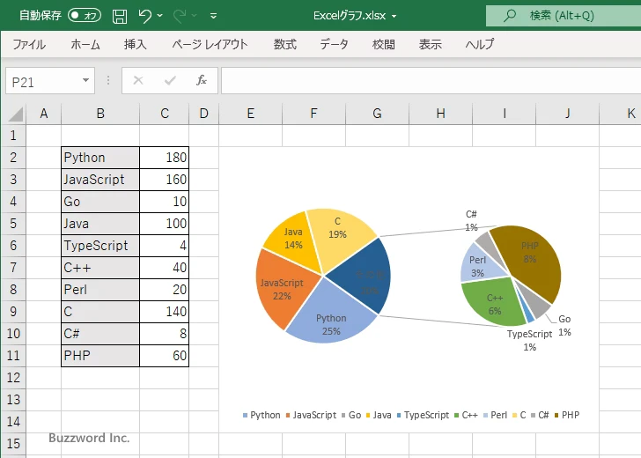The image size is (641, 458).
Task: Click the TypeScript legend entry
Action: (x=423, y=415)
